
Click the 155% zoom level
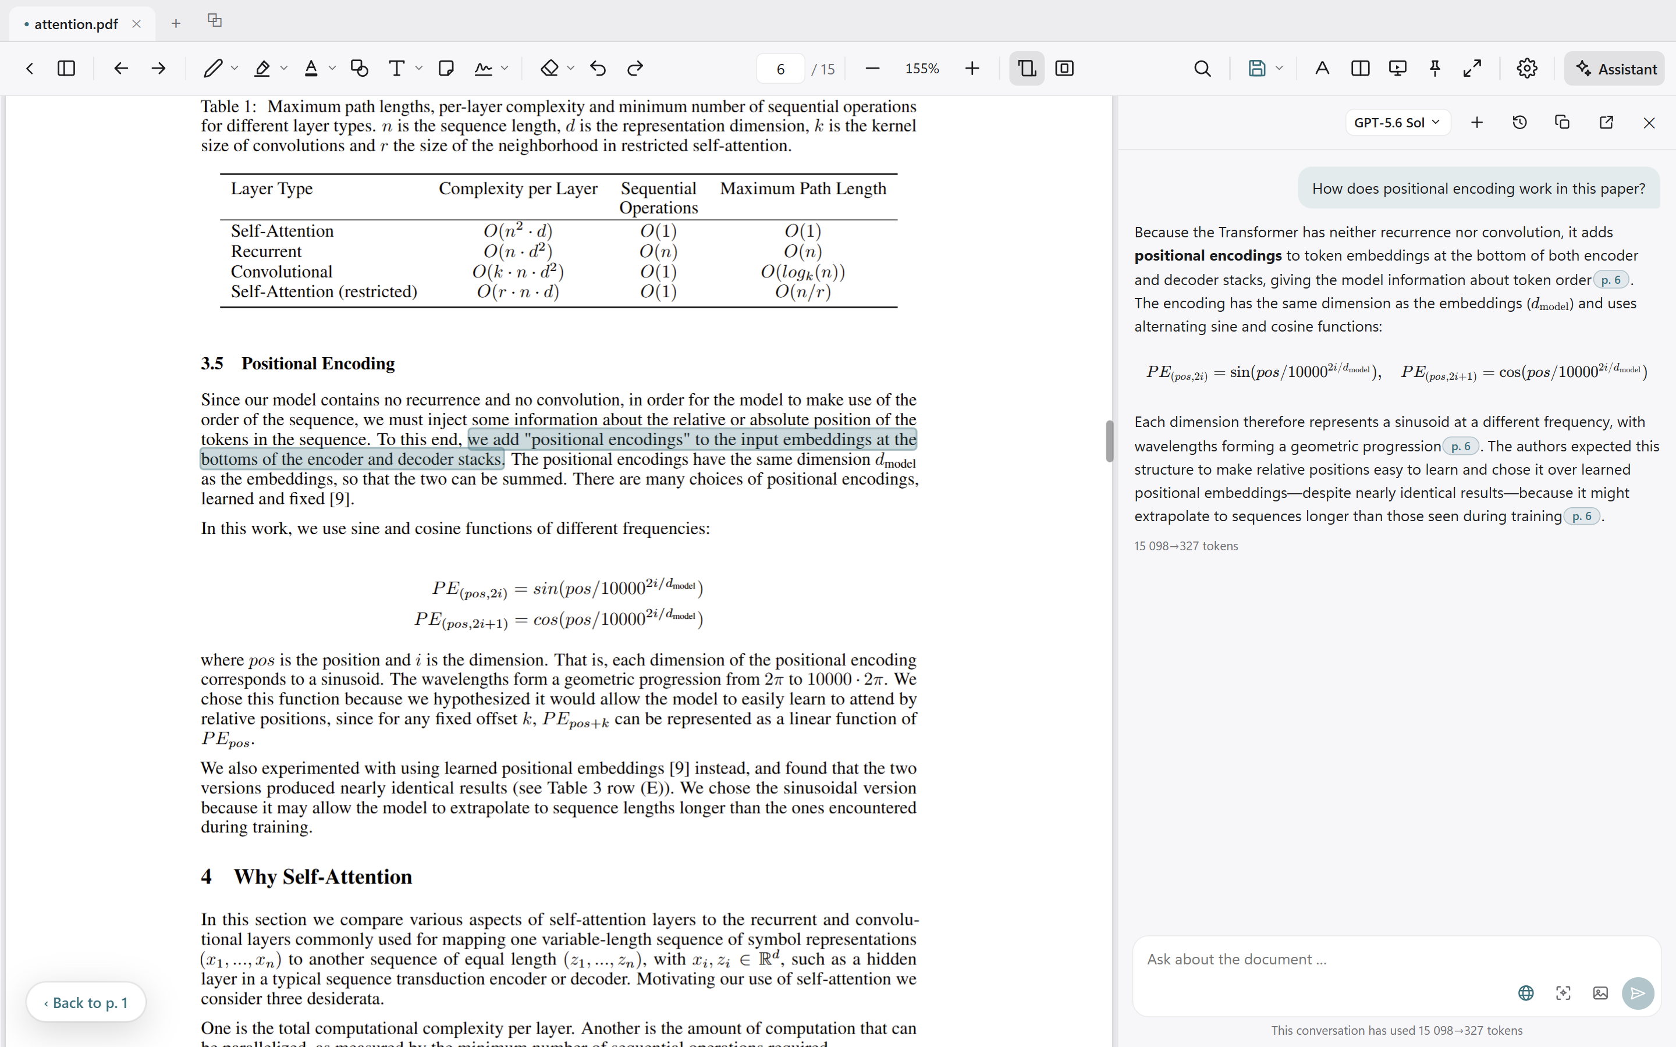point(922,69)
